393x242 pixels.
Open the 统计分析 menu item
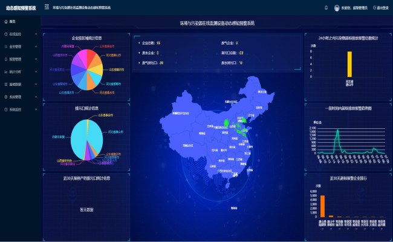point(15,71)
